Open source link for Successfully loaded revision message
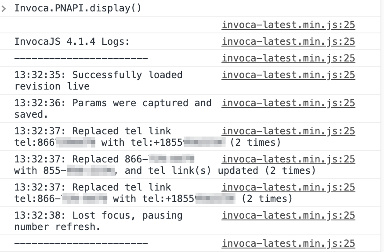 pos(288,75)
